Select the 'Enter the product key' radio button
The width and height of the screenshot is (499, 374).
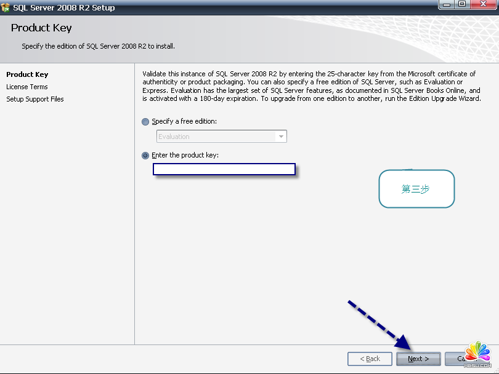click(x=145, y=156)
